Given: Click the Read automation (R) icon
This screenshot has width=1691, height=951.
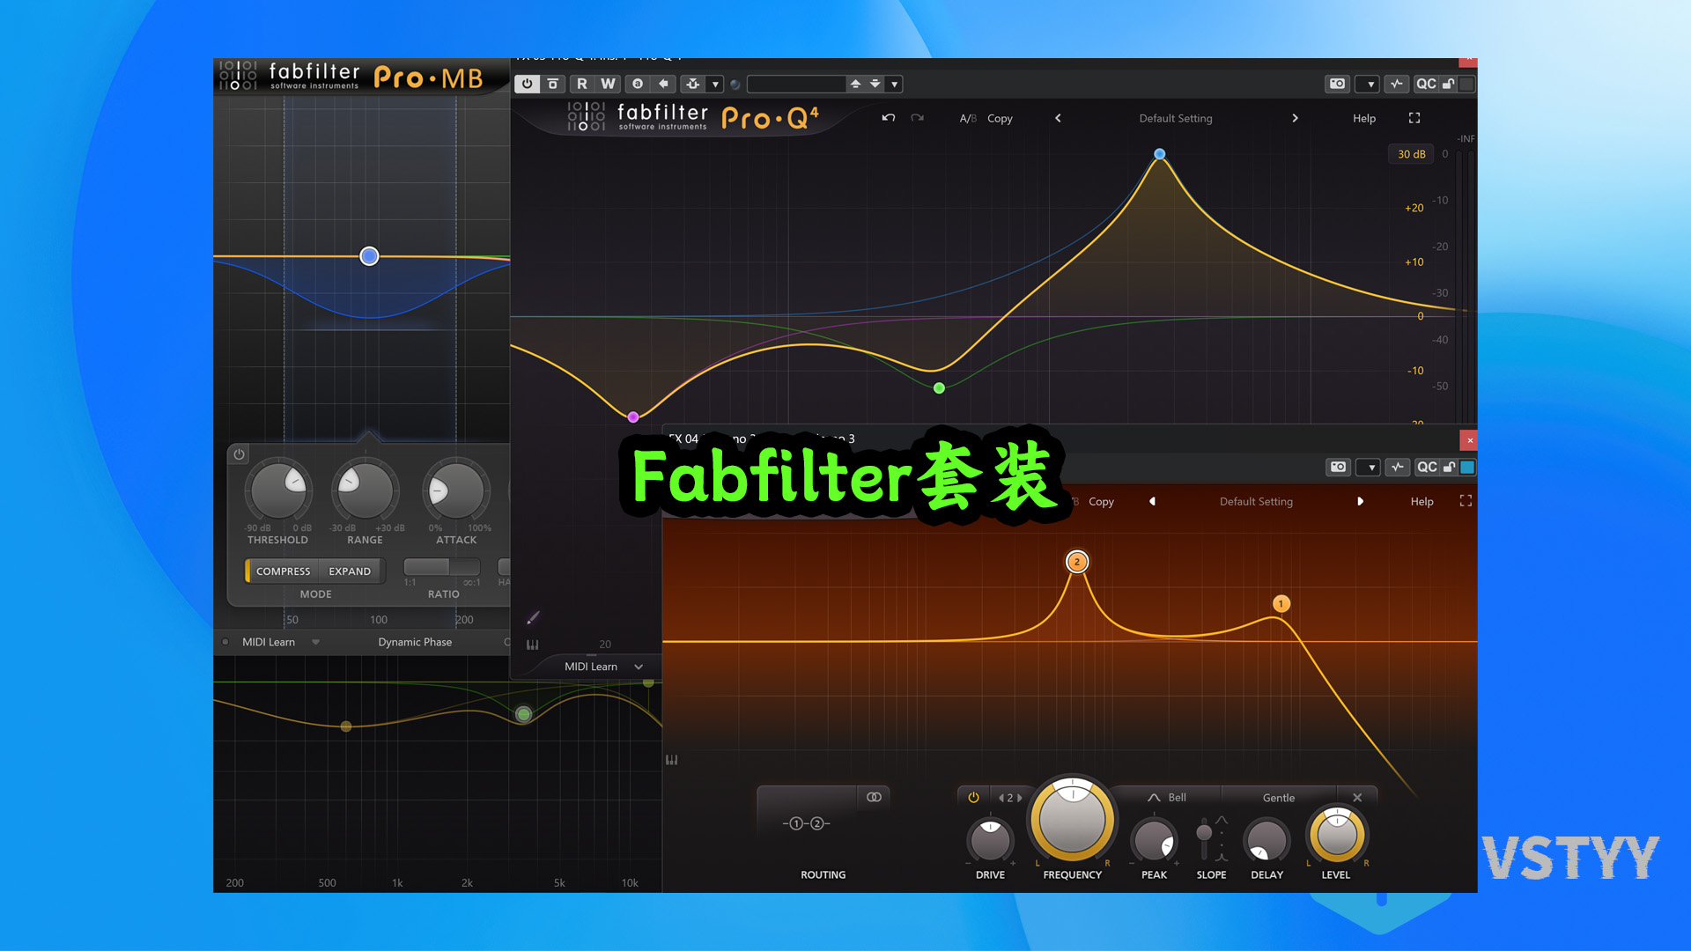Looking at the screenshot, I should pyautogui.click(x=582, y=84).
